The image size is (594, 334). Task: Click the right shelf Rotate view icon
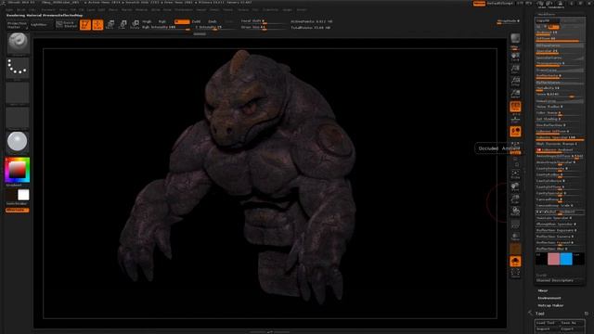(x=515, y=211)
